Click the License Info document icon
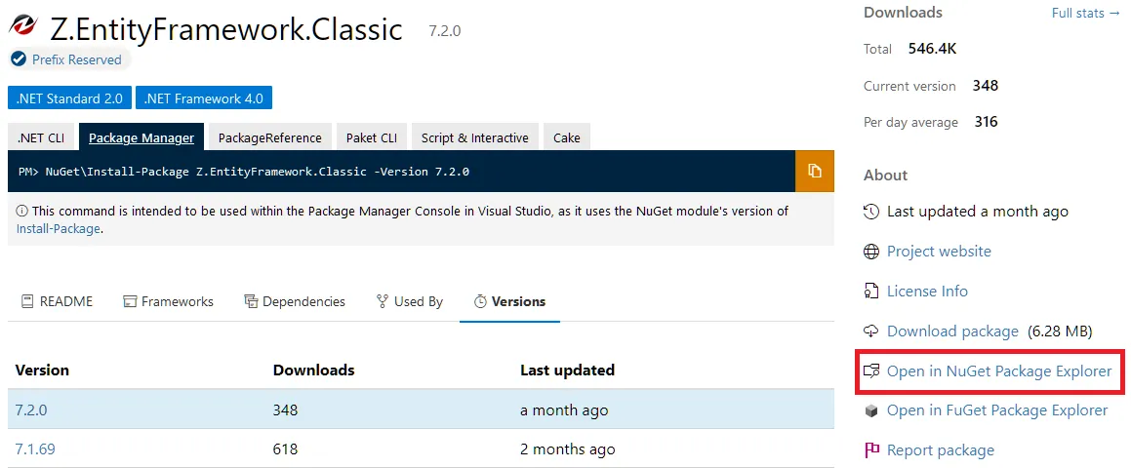The image size is (1131, 468). click(x=871, y=292)
